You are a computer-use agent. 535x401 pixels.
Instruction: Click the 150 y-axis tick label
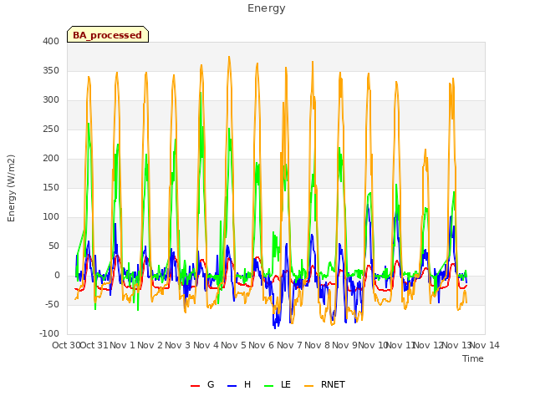(51, 187)
